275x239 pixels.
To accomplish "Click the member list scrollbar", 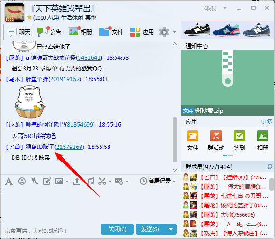I will tap(271, 184).
